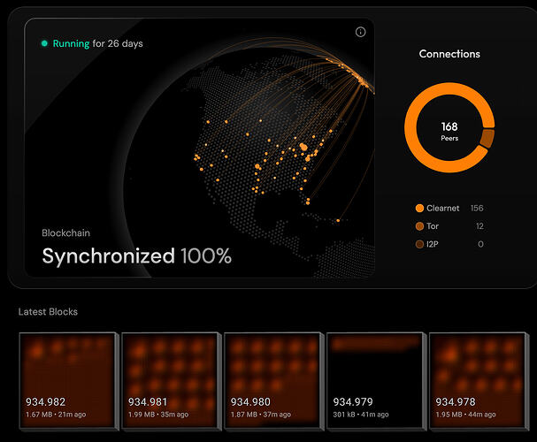Click the Latest Blocks heading
This screenshot has width=537, height=442.
48,312
